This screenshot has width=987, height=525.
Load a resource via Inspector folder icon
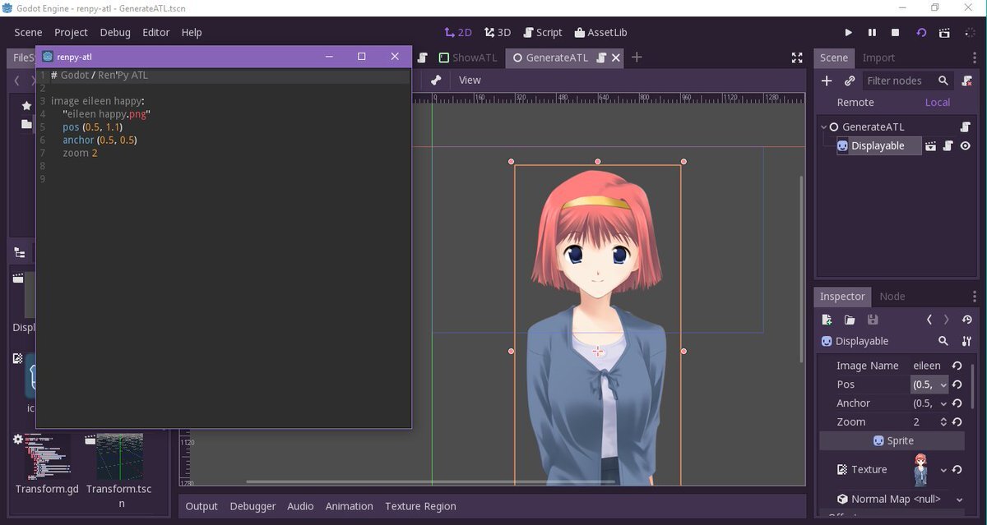pyautogui.click(x=850, y=320)
